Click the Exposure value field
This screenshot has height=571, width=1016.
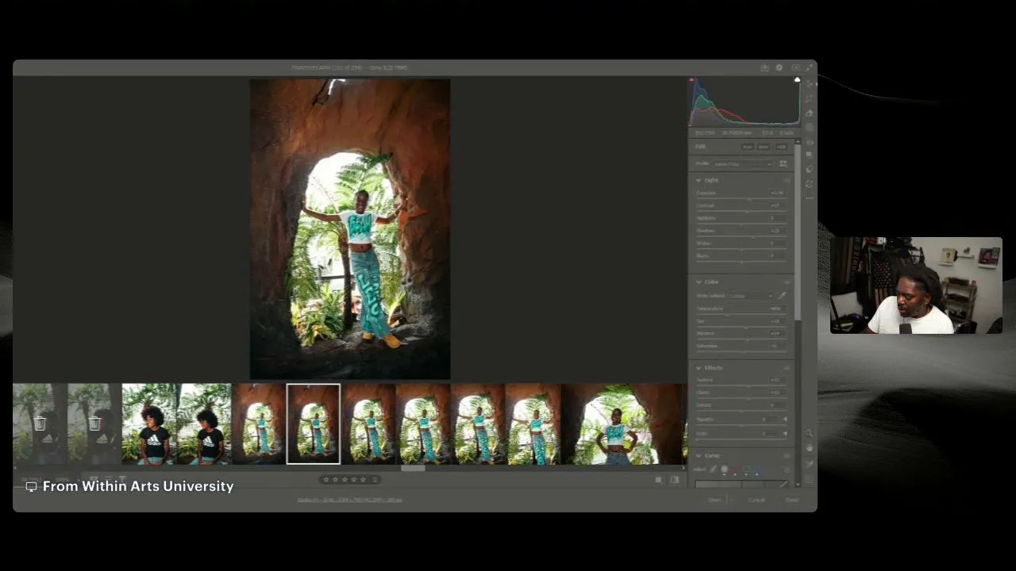[x=777, y=193]
